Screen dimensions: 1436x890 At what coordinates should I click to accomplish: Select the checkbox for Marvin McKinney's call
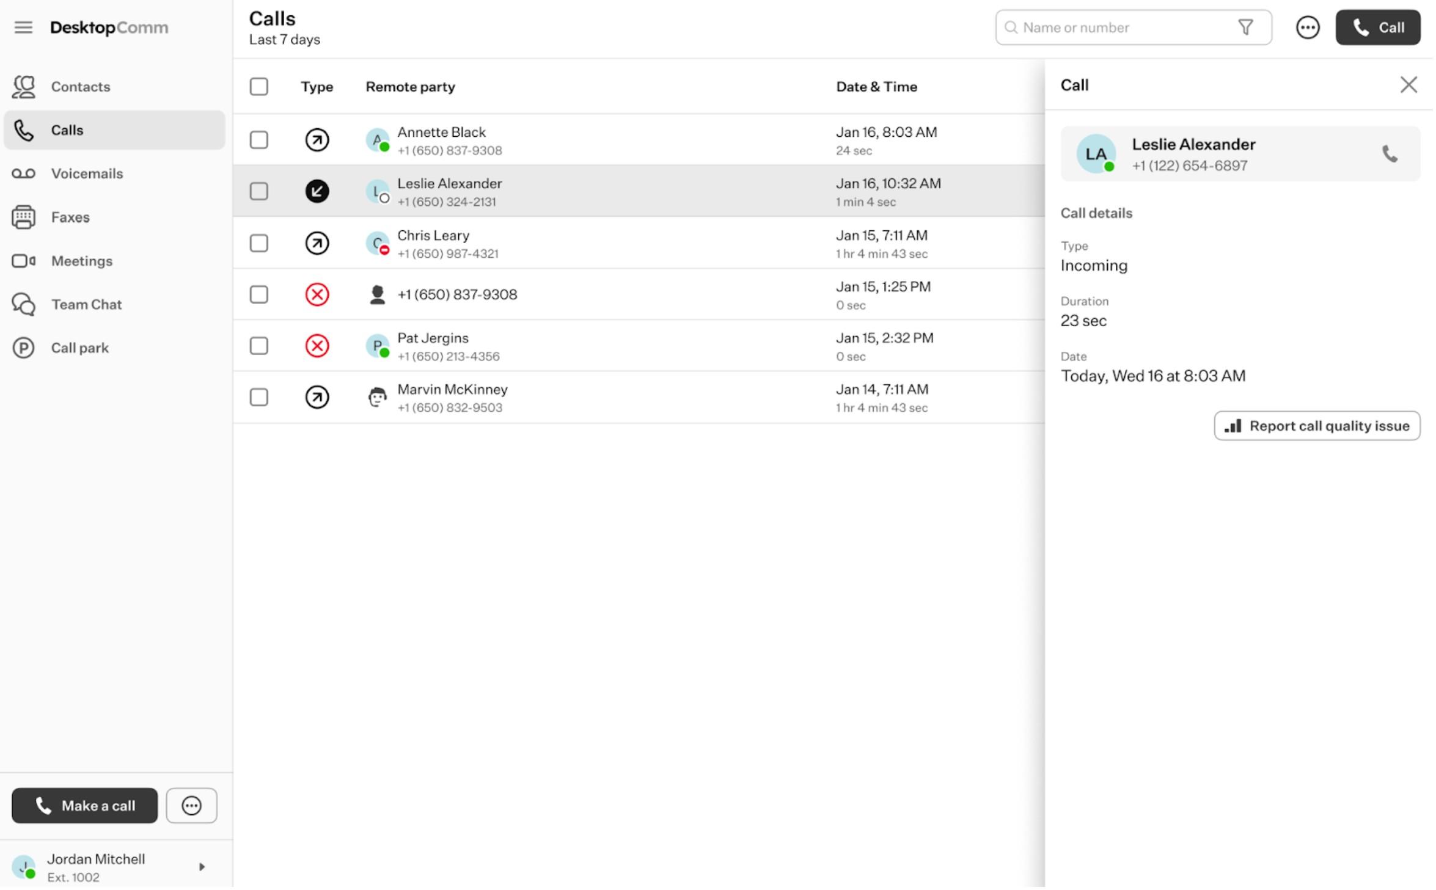[258, 398]
